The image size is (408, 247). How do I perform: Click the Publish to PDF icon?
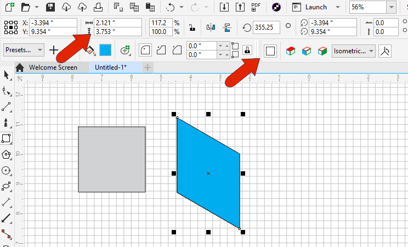(x=256, y=7)
